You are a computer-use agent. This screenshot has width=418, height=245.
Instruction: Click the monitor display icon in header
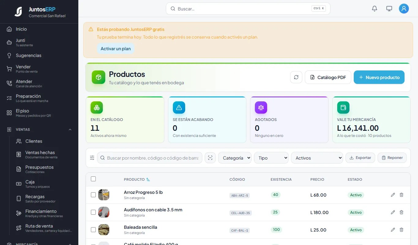(389, 9)
